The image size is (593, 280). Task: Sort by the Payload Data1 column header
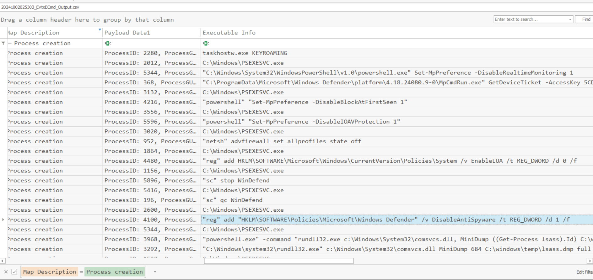tap(127, 33)
